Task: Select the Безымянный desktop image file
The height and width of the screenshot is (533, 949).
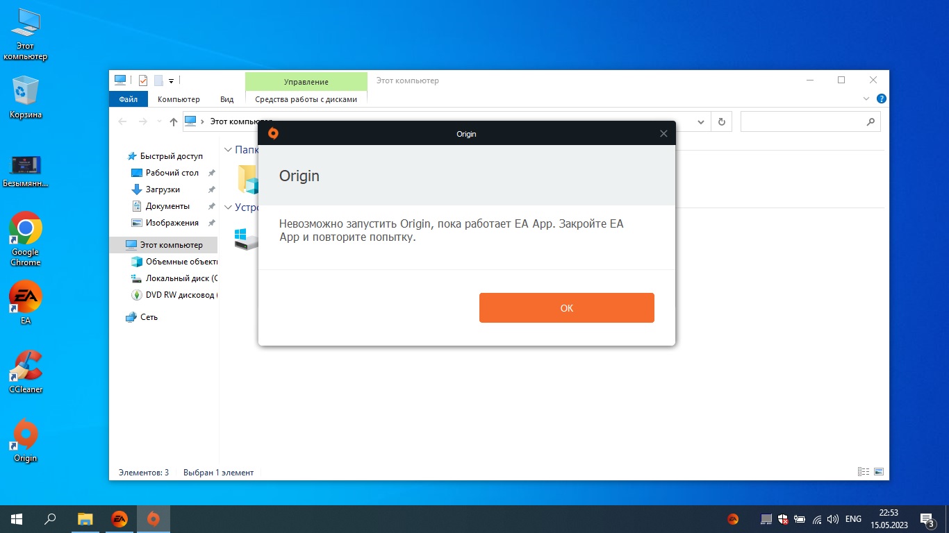Action: (x=26, y=171)
